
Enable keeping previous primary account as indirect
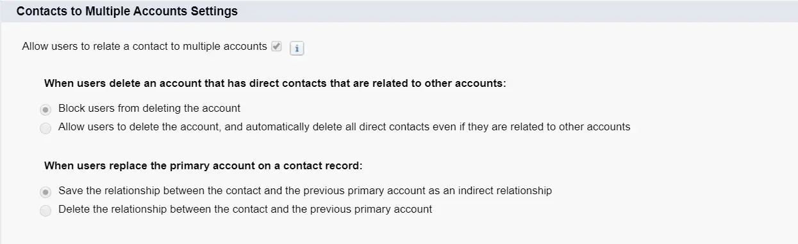pos(46,192)
